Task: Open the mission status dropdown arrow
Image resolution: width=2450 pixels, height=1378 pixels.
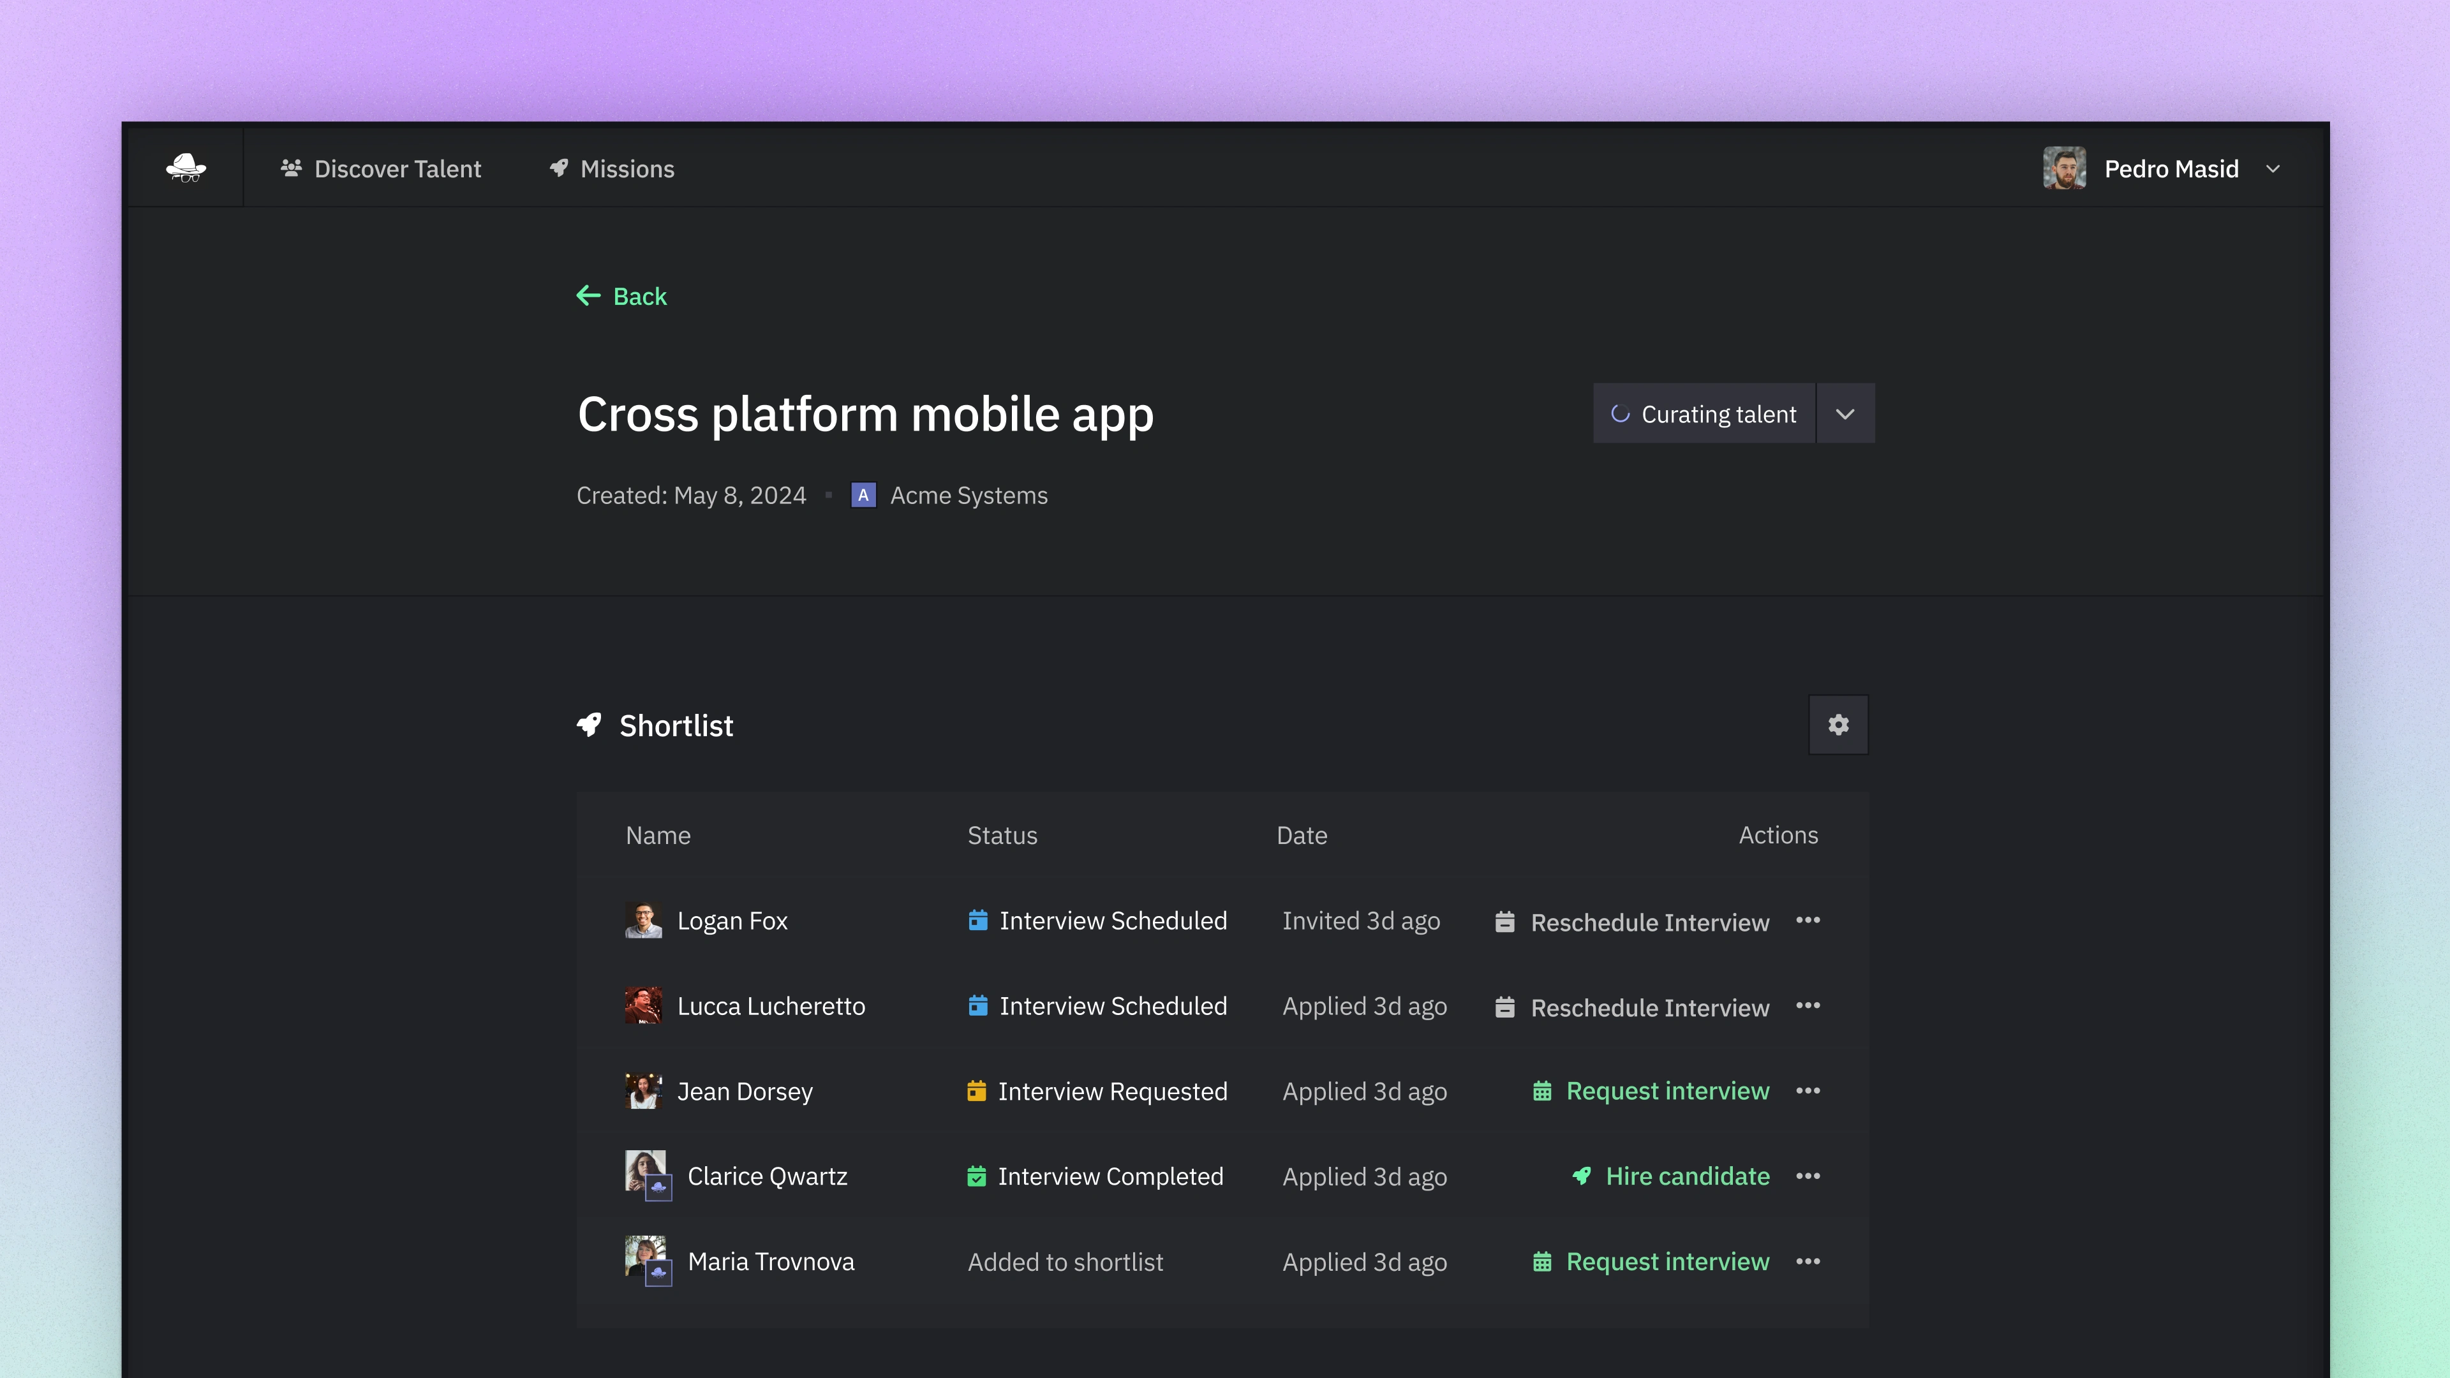Action: click(1845, 413)
